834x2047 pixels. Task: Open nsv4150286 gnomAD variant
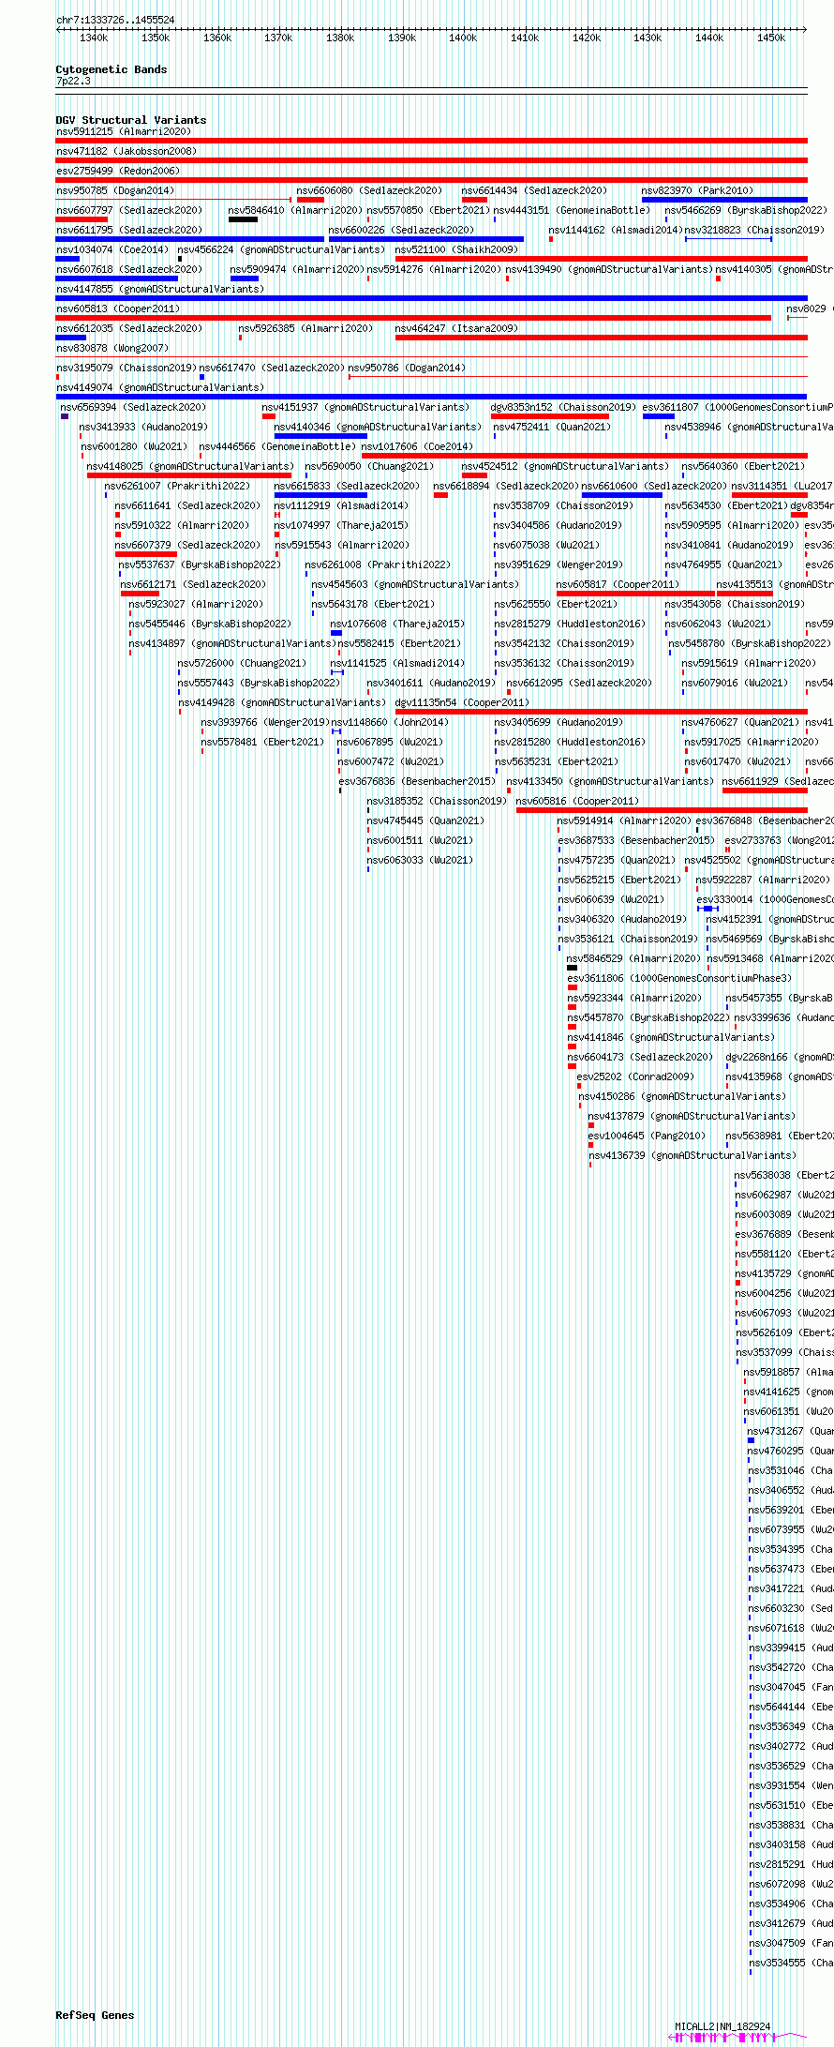click(580, 1106)
